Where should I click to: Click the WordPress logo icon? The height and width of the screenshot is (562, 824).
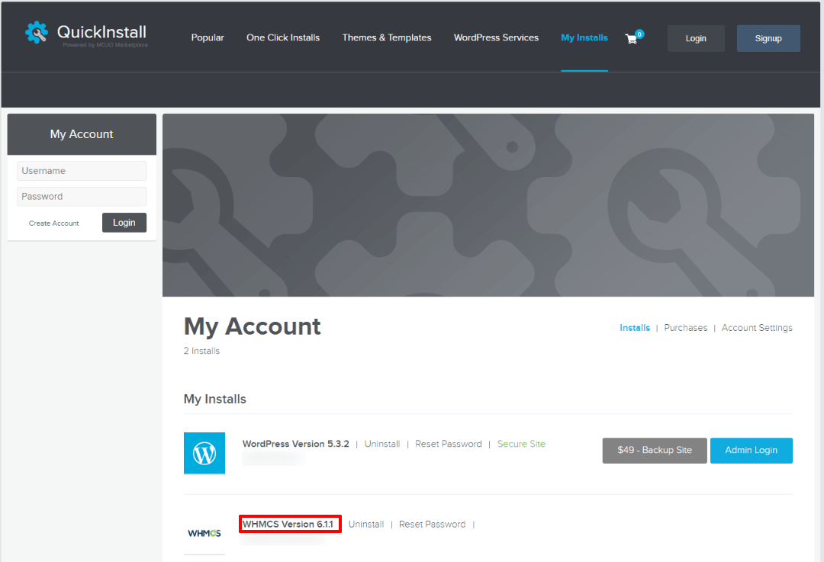pos(204,453)
